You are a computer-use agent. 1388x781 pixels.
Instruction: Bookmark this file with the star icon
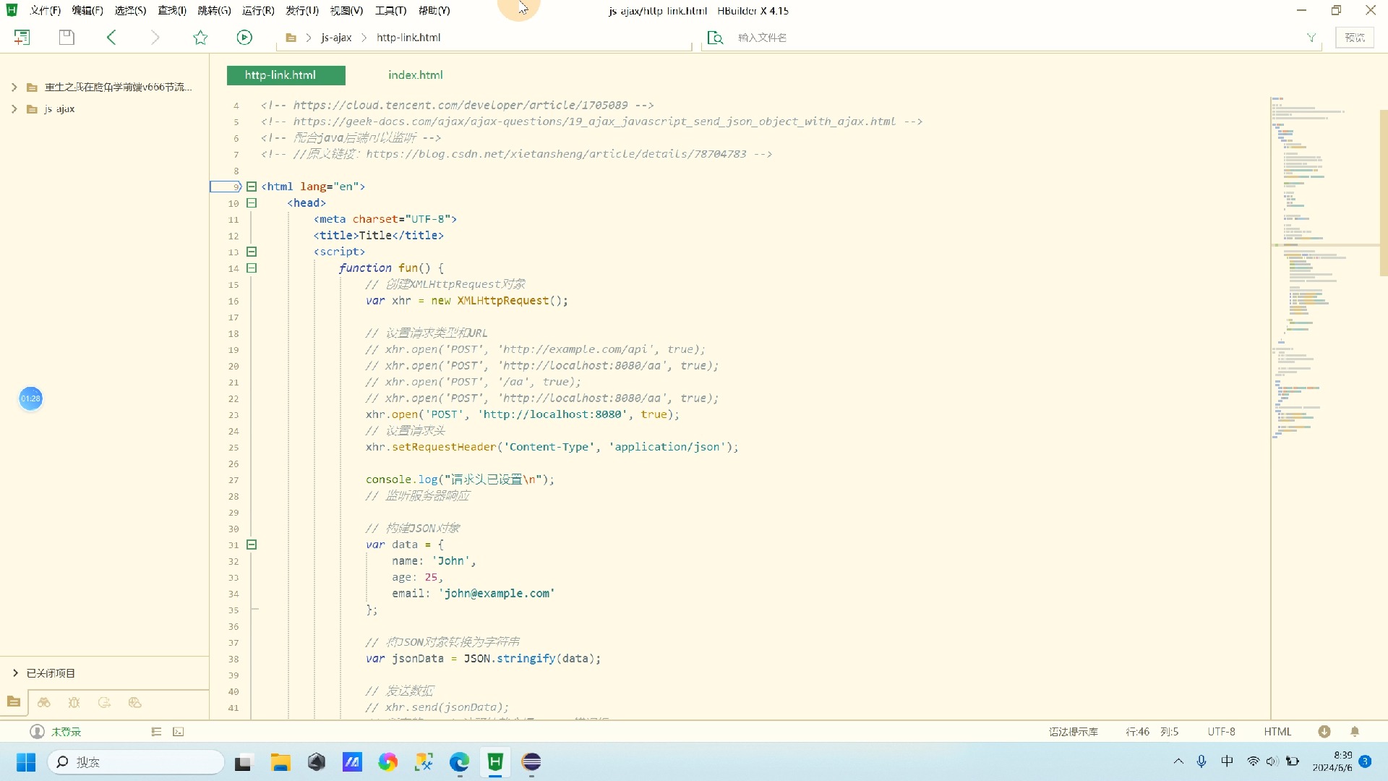coord(200,38)
